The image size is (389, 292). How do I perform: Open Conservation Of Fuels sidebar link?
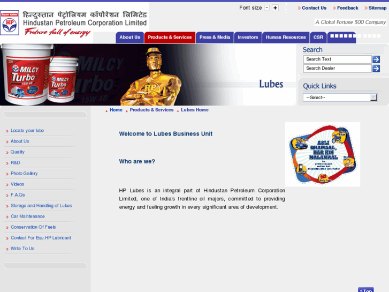click(33, 227)
